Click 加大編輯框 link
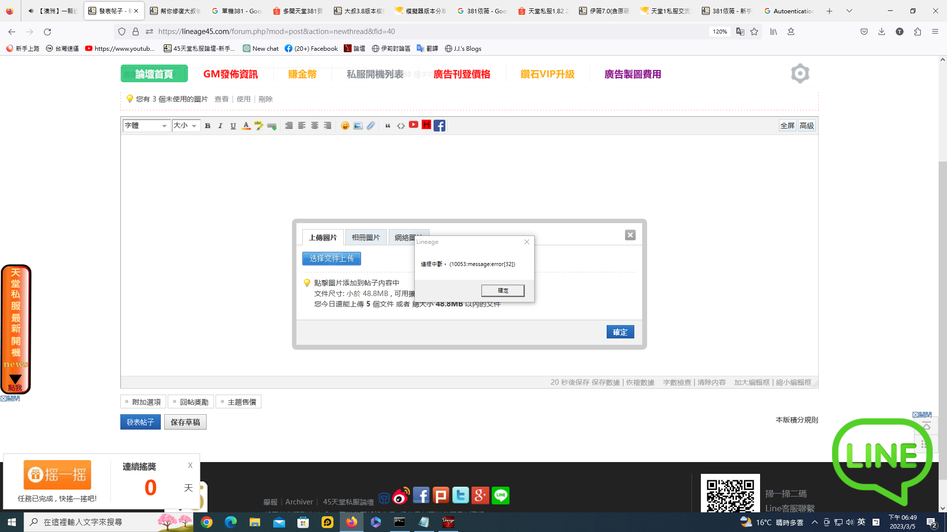 752,383
